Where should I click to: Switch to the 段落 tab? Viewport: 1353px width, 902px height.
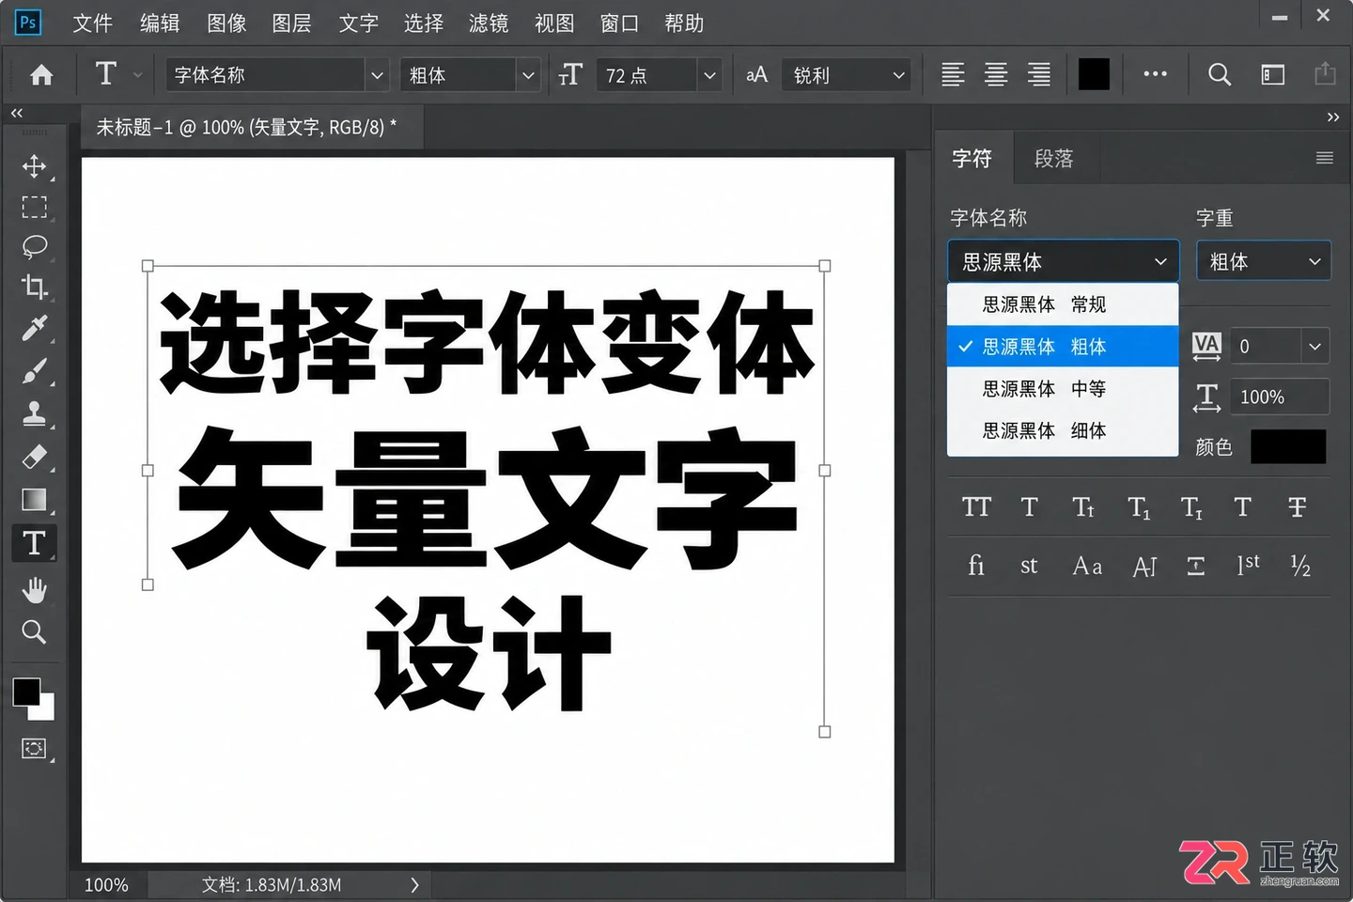(x=1053, y=159)
